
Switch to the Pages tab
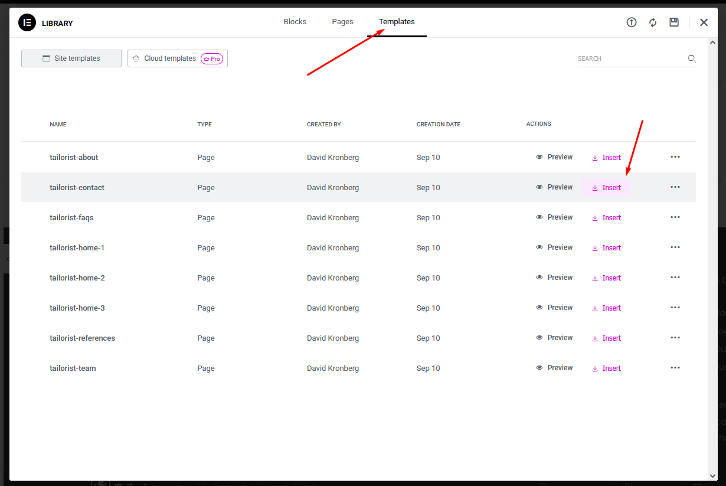click(x=342, y=22)
